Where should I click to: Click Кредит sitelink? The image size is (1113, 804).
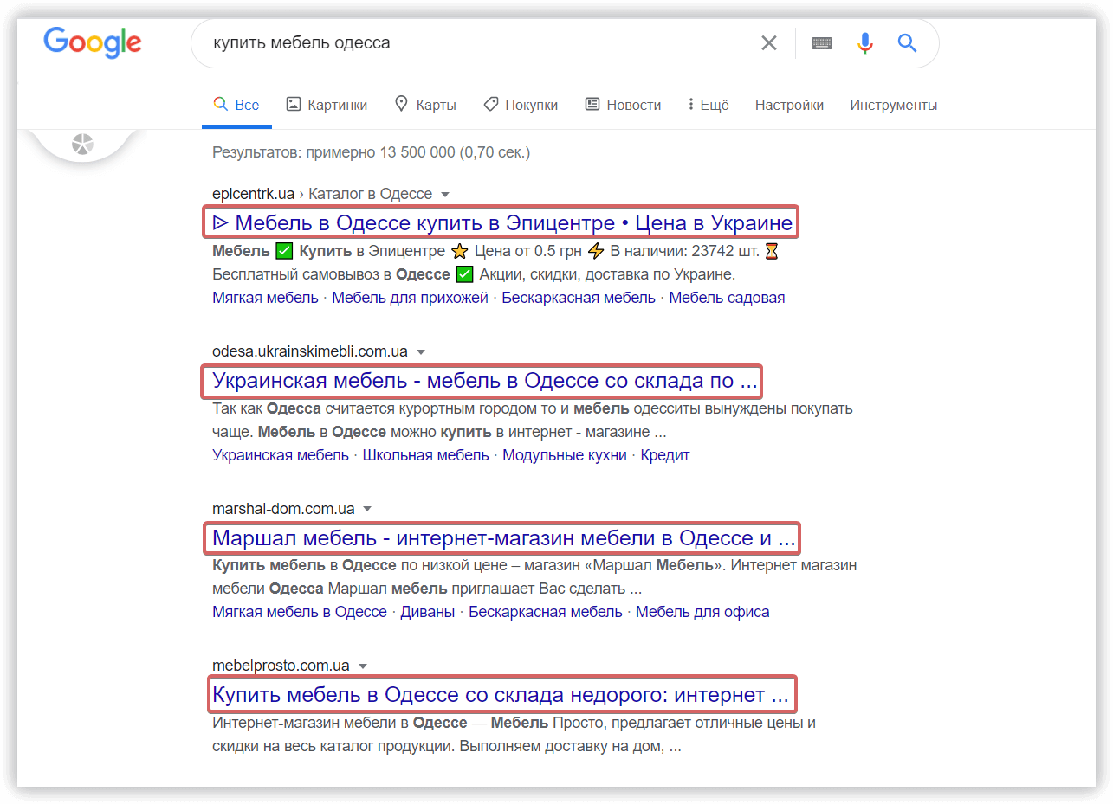tap(665, 455)
